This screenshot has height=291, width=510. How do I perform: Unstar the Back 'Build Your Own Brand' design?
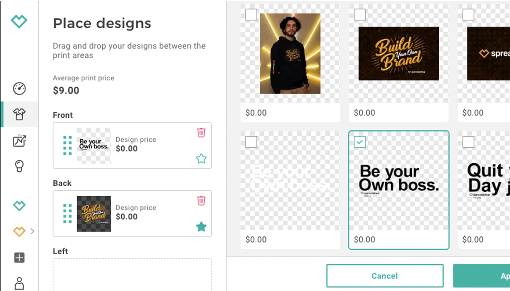pos(201,227)
